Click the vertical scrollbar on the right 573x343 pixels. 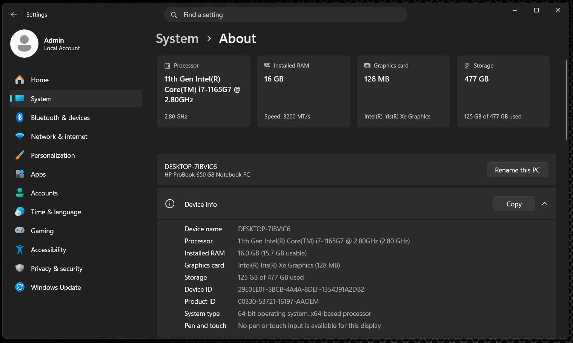tap(566, 100)
